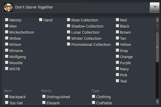Viewport: 161px width, 107px height.
Task: Select the Teal color filter
Action: tap(117, 81)
